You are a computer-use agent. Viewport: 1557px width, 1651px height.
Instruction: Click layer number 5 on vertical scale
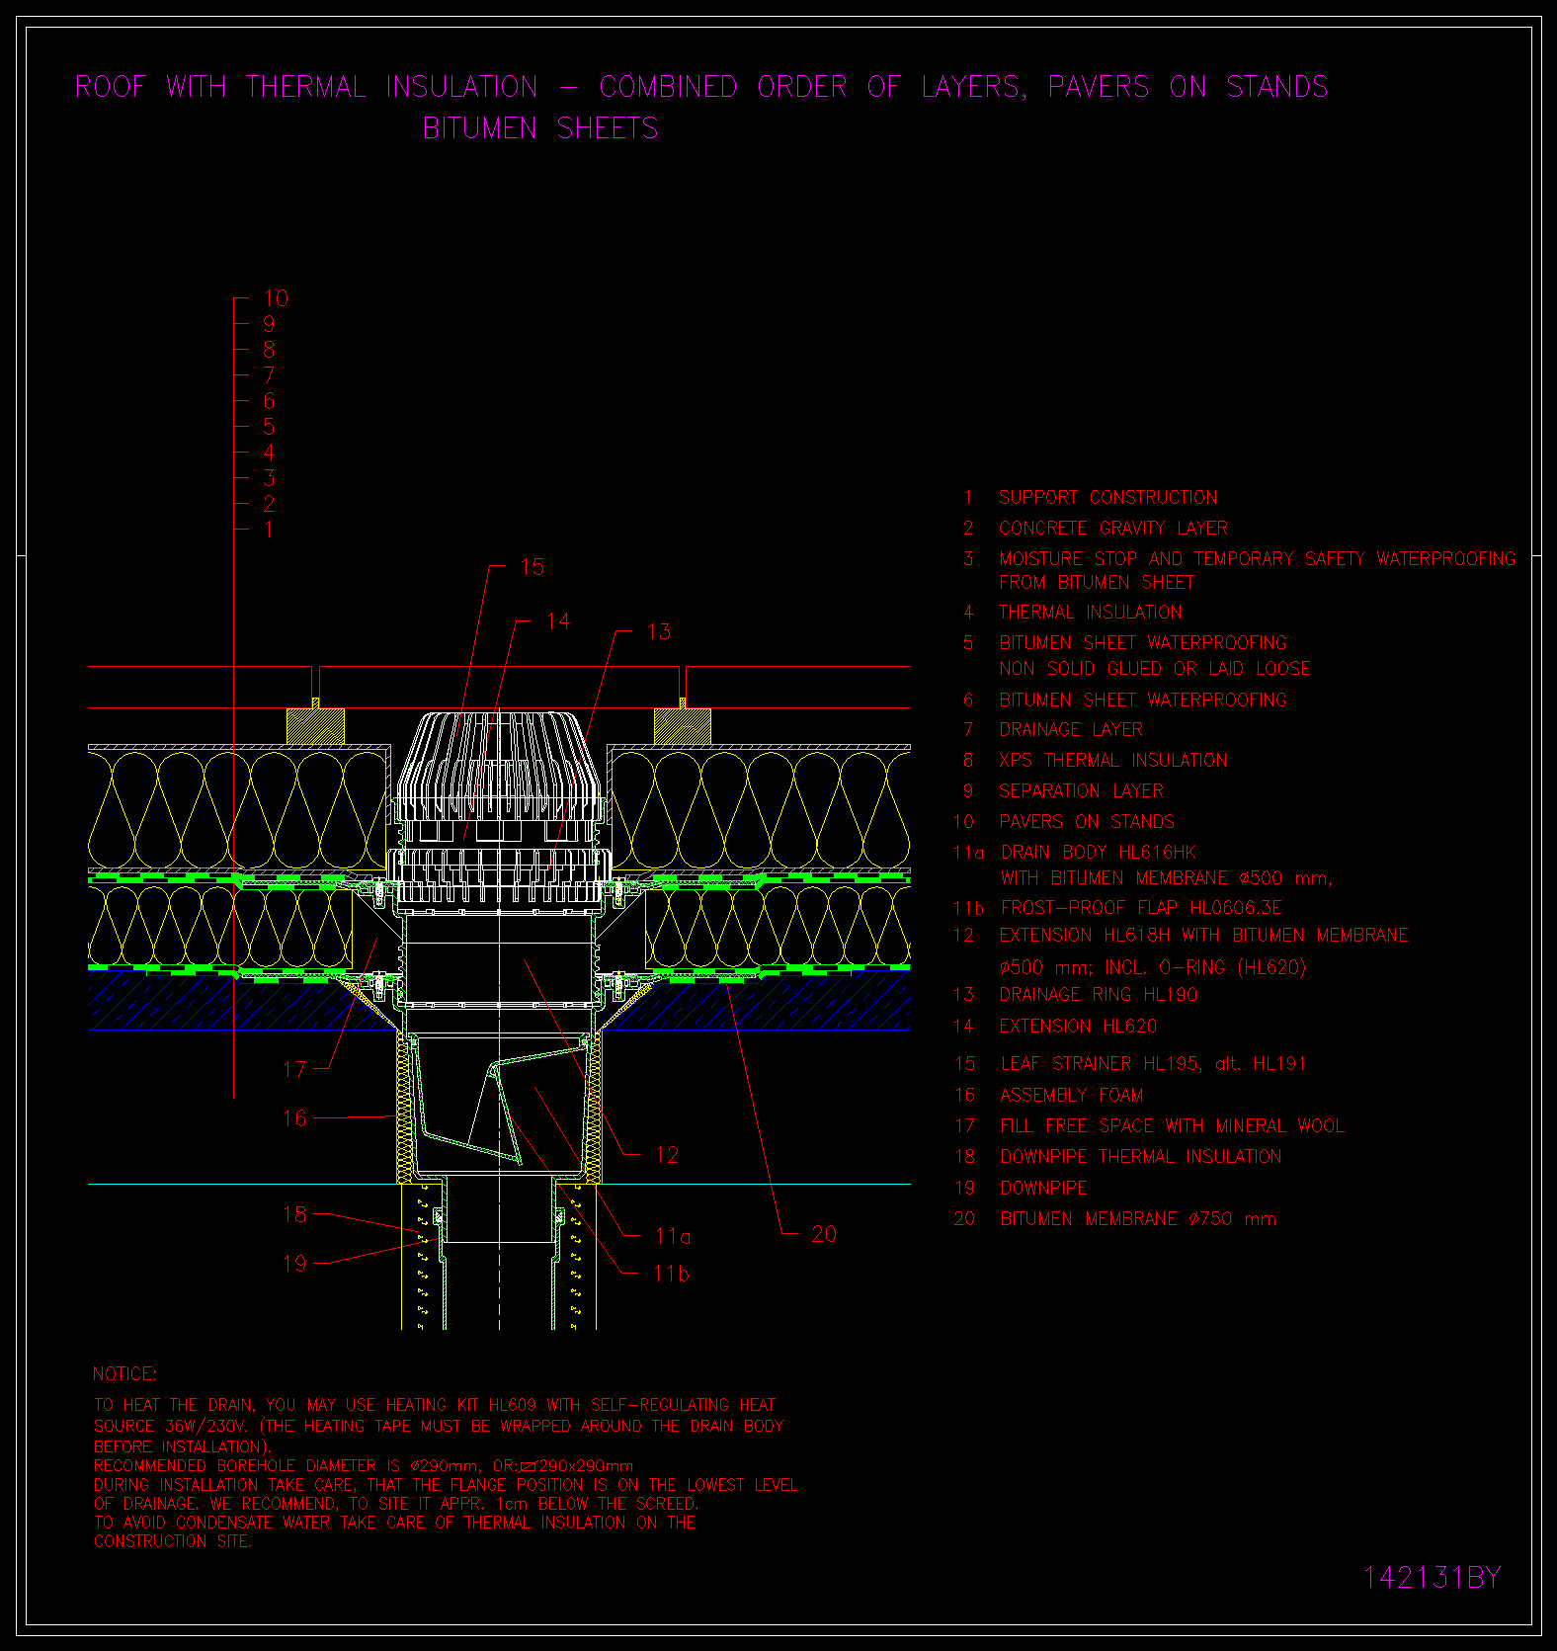[269, 427]
